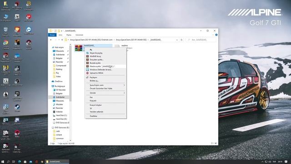This screenshot has width=291, height=164.
Task: Choose 'WinRAR ile aç' context menu entry
Action: pyautogui.click(x=106, y=56)
